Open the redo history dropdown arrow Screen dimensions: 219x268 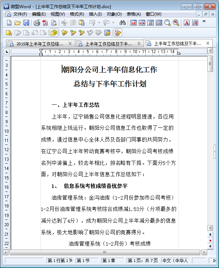click(113, 23)
